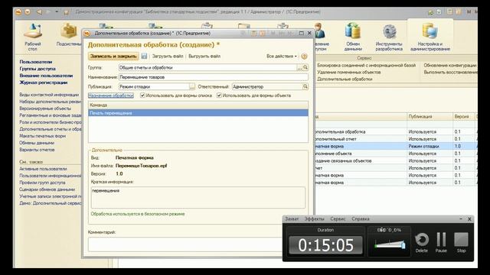
Task: Open the Рабочий стол section
Action: (x=33, y=37)
